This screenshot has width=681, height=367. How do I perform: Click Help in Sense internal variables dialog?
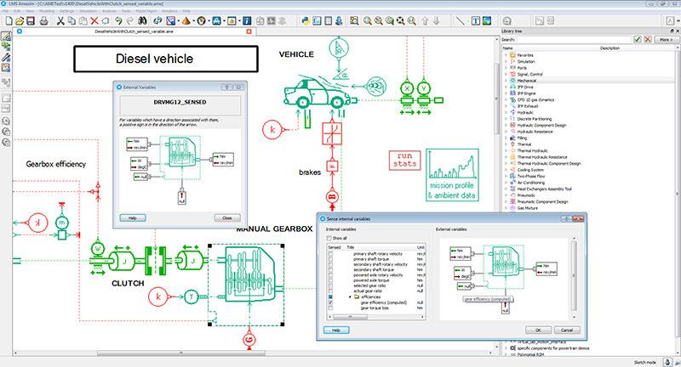(336, 330)
